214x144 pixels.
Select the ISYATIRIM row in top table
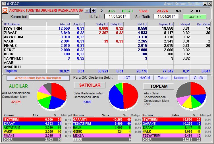coord(107,28)
